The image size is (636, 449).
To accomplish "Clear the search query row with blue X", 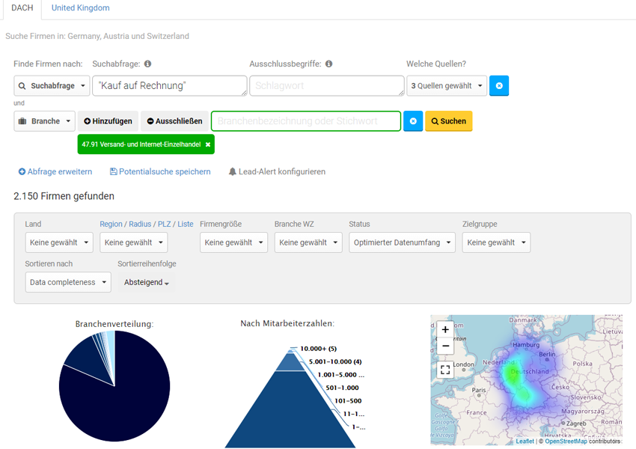I will 499,85.
